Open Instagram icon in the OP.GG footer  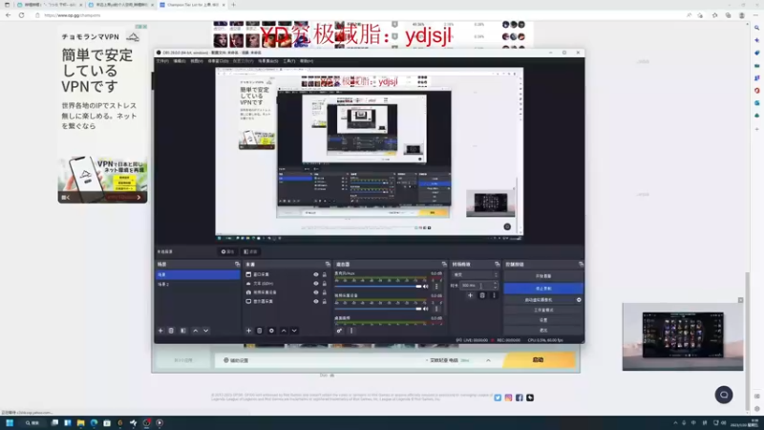tap(508, 398)
